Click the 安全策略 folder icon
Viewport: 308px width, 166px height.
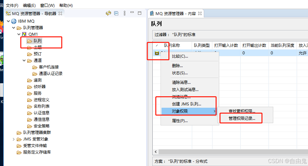coord(29,126)
